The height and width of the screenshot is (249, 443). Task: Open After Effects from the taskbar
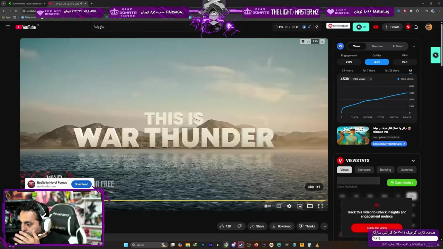[x=210, y=245]
